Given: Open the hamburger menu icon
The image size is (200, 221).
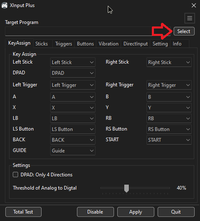Looking at the screenshot, I should pos(190,18).
